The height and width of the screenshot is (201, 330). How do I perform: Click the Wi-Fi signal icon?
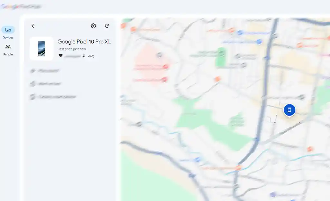click(60, 56)
